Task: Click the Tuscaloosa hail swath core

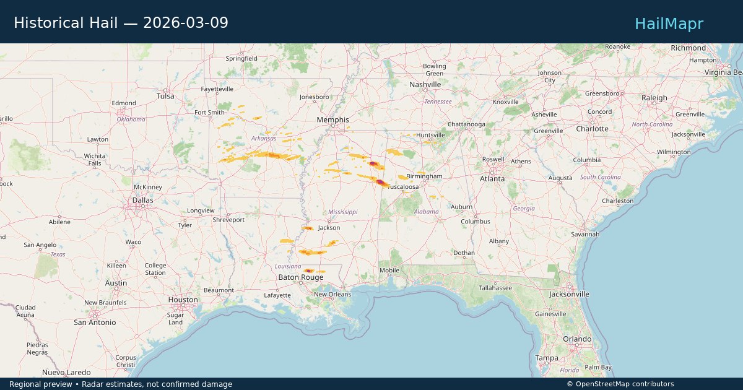Action: (x=380, y=182)
